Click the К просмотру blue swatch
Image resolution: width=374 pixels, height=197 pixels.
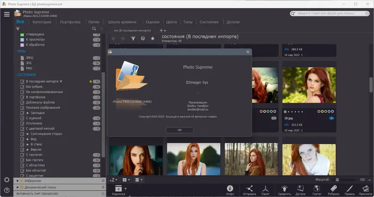coord(22,40)
